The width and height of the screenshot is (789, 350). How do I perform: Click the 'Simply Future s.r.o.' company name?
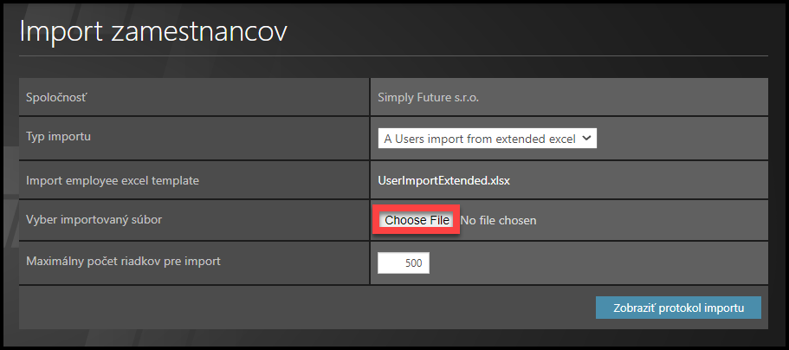tap(429, 97)
